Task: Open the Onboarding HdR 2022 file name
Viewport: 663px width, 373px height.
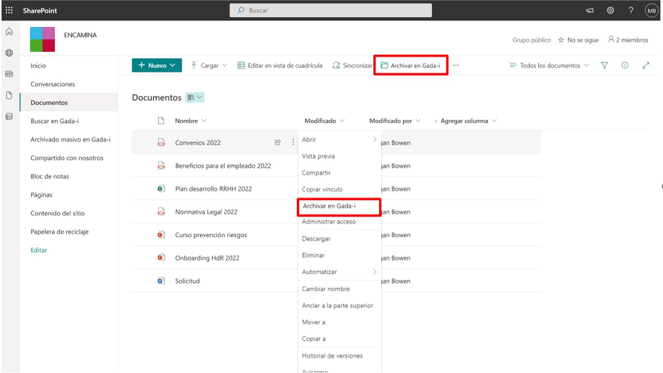Action: tap(207, 258)
